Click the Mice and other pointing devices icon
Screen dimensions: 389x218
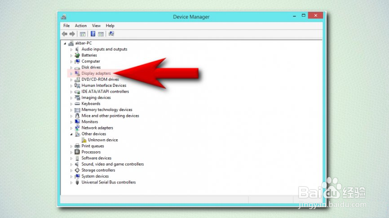(x=77, y=115)
